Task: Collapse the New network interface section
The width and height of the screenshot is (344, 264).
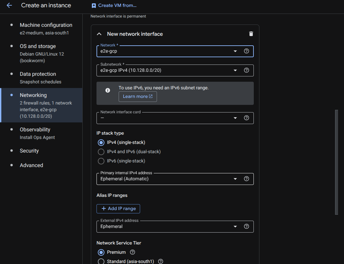Action: click(x=99, y=34)
